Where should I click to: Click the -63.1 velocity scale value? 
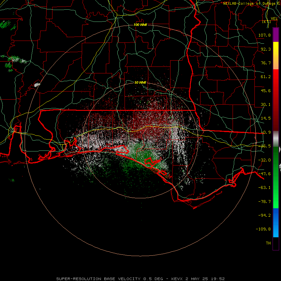pyautogui.click(x=264, y=188)
